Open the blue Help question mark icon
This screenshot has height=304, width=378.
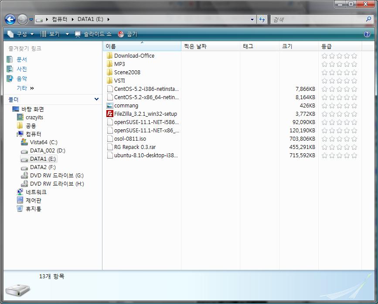367,34
